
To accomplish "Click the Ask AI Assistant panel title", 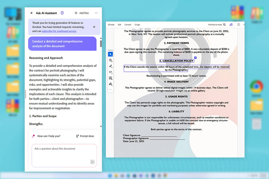I will point(46,13).
